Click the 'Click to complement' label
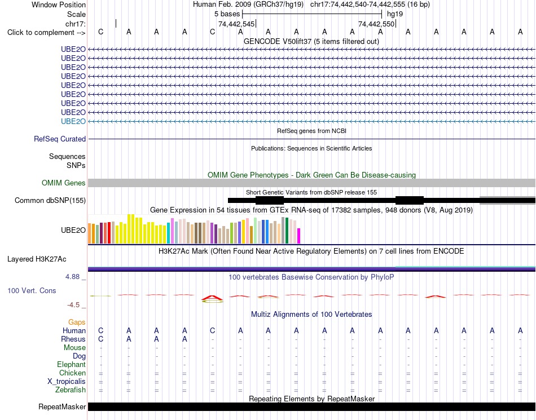The image size is (536, 420). (46, 33)
